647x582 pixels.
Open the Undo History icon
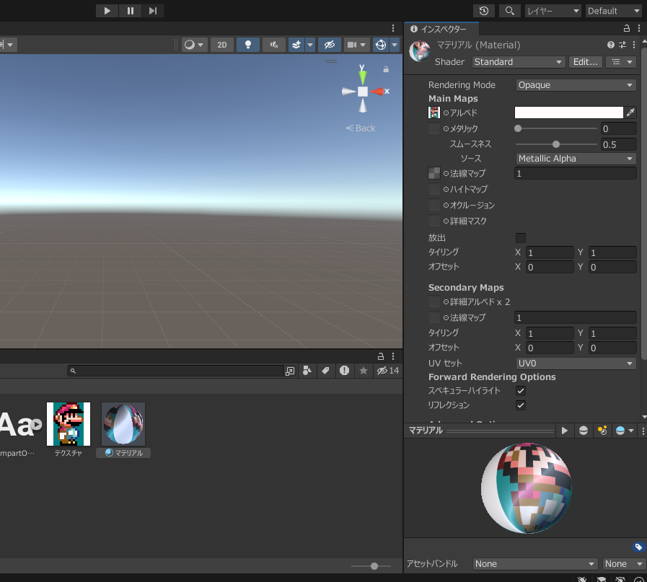click(x=484, y=11)
